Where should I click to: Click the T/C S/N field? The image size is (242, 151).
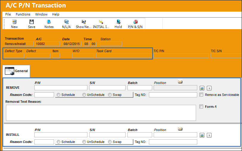click(x=226, y=56)
